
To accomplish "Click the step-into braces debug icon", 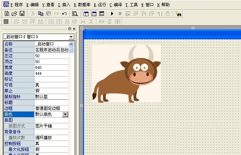I will coord(144,14).
